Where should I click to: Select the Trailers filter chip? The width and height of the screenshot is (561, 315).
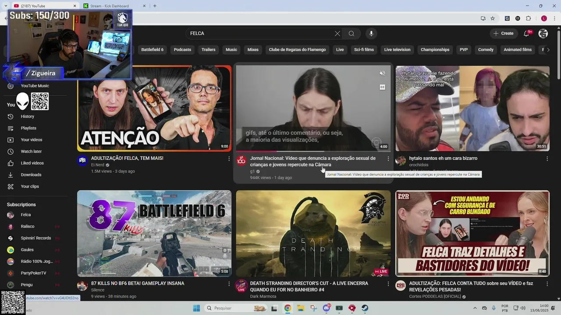tap(208, 50)
